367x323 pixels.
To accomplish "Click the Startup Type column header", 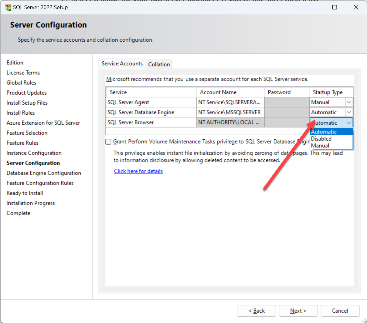I will 331,92.
